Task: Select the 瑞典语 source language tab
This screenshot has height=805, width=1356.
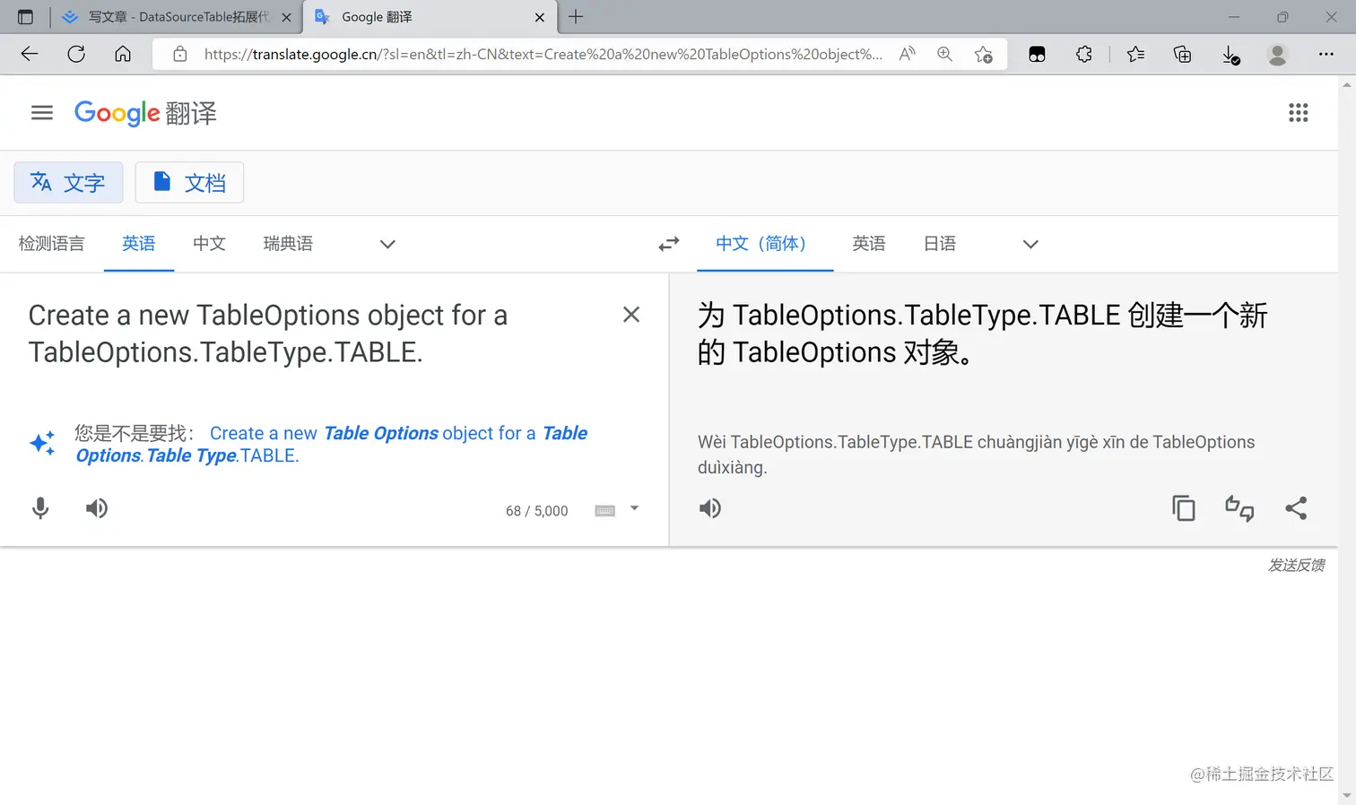Action: 288,244
